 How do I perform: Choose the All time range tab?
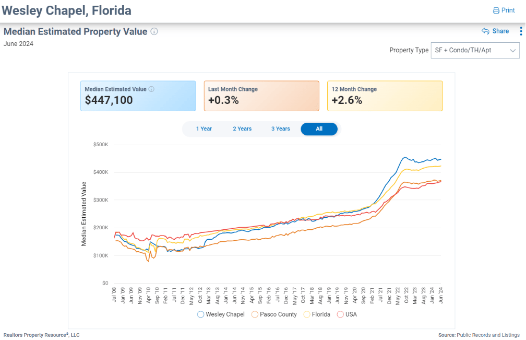(319, 129)
